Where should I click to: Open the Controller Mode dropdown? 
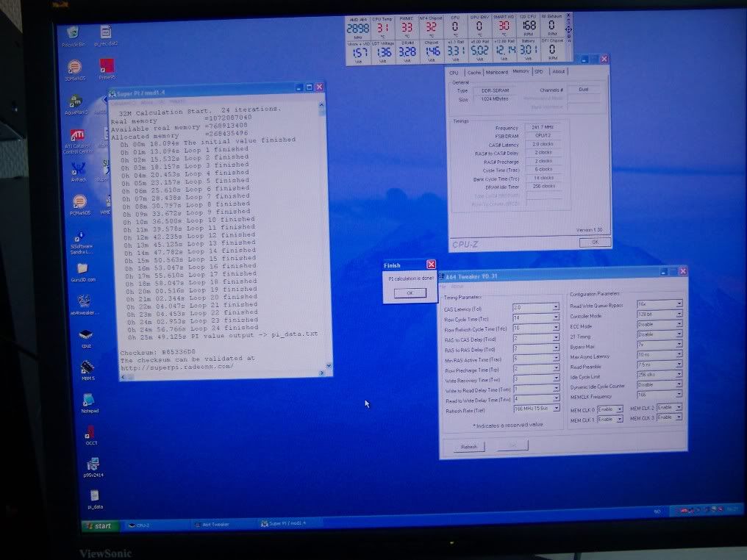click(679, 314)
